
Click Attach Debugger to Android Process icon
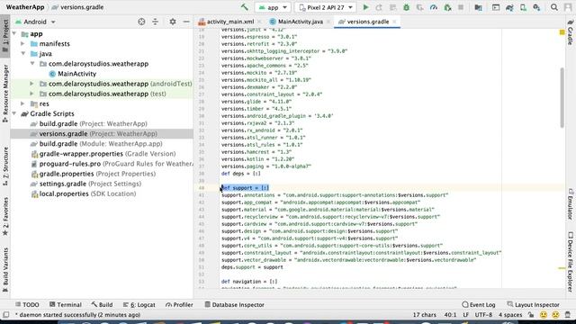click(447, 7)
